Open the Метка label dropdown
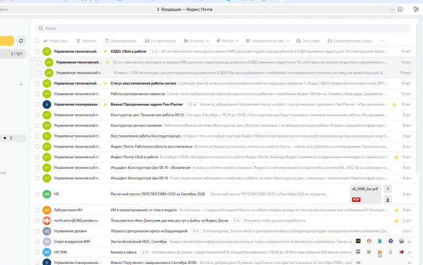This screenshot has width=423, height=265. (x=227, y=41)
